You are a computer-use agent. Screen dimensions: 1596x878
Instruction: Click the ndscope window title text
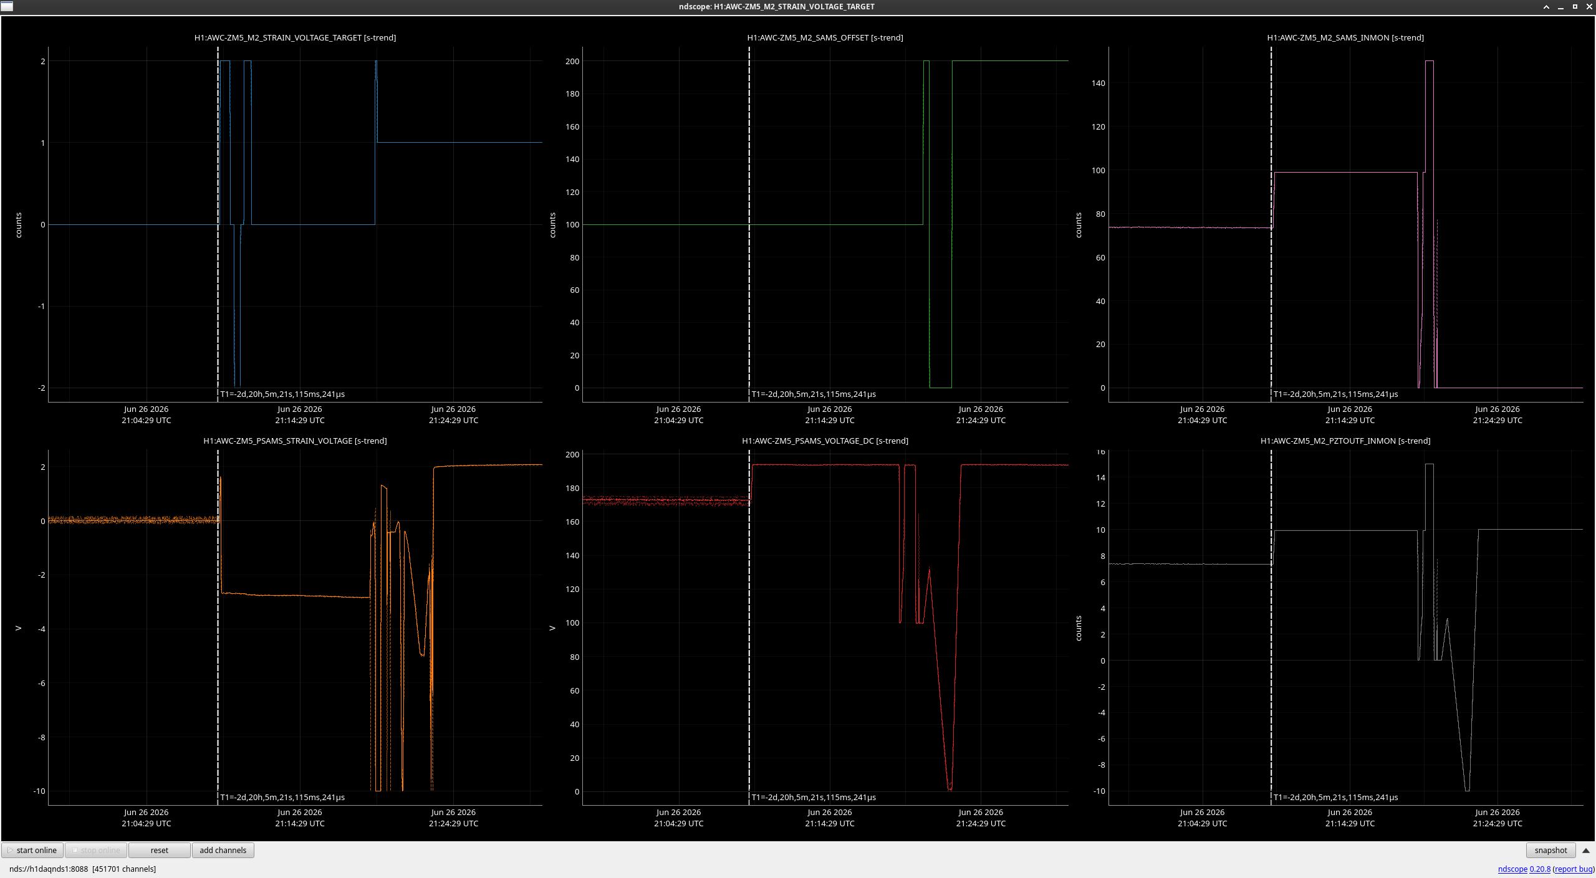776,7
